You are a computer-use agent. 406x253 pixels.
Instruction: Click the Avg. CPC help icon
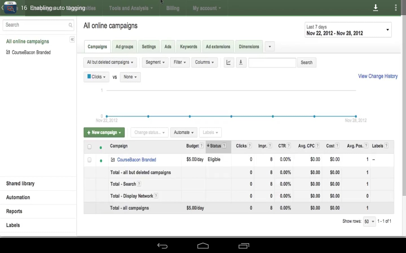point(317,146)
